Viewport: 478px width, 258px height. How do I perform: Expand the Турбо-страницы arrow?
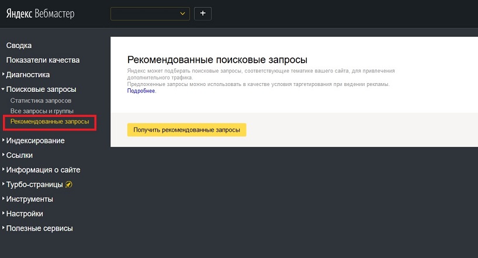pos(4,184)
